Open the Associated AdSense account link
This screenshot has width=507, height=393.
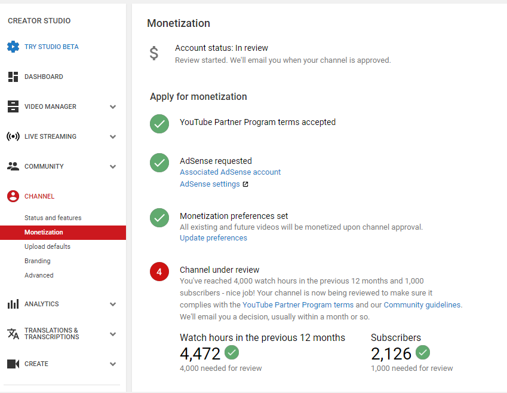(x=231, y=172)
